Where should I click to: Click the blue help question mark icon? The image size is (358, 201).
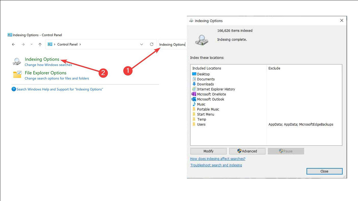click(14, 89)
